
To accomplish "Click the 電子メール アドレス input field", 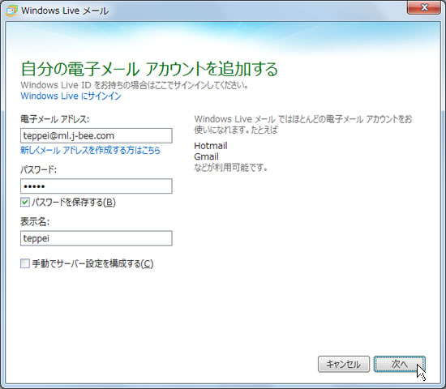I will [x=96, y=135].
